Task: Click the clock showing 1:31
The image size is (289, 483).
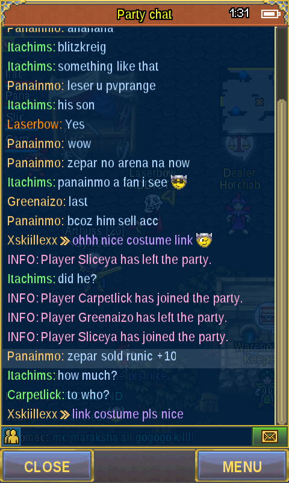Action: pyautogui.click(x=239, y=13)
